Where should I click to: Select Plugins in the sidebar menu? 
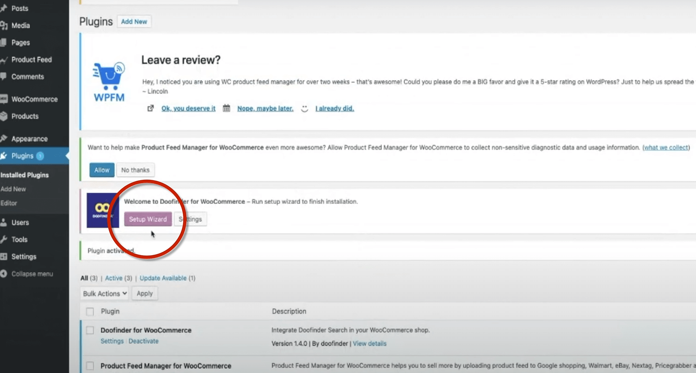(22, 156)
